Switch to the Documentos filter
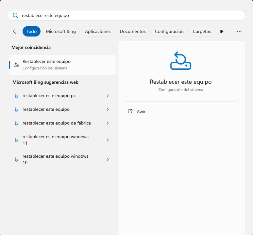 tap(133, 31)
